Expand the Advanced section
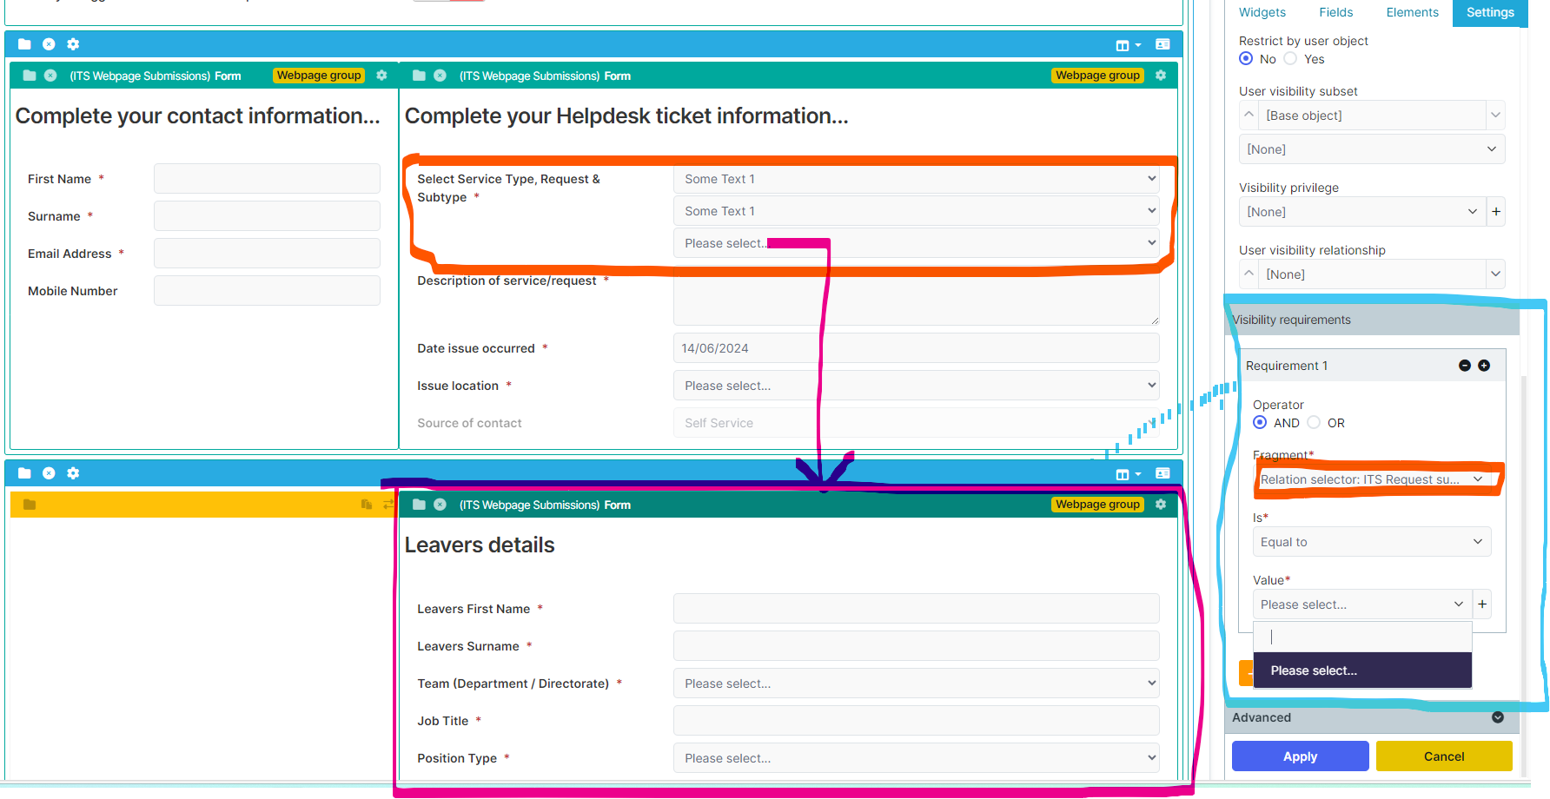The height and width of the screenshot is (799, 1550). pos(1372,717)
